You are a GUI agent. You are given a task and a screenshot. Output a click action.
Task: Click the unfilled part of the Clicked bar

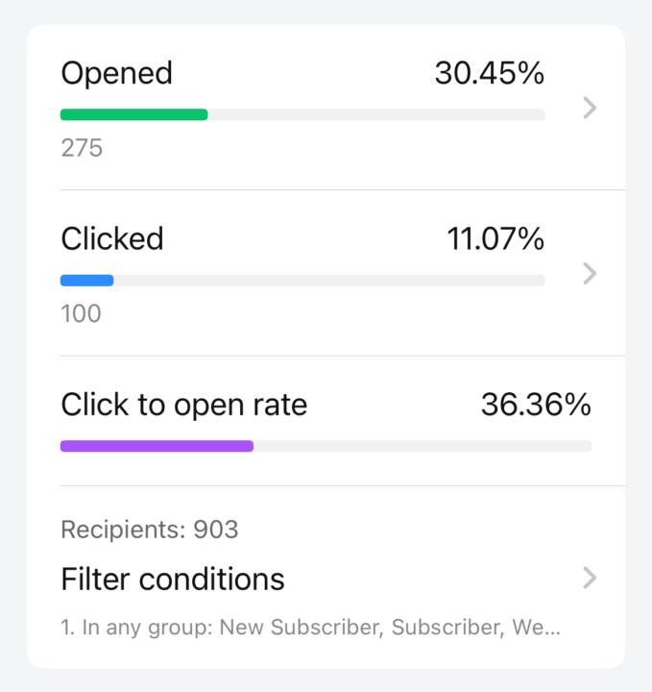326,281
